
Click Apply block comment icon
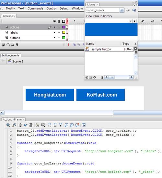coord(66,125)
